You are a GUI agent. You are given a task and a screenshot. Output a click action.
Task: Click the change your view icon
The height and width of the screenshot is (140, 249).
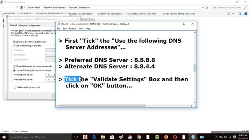point(229,14)
